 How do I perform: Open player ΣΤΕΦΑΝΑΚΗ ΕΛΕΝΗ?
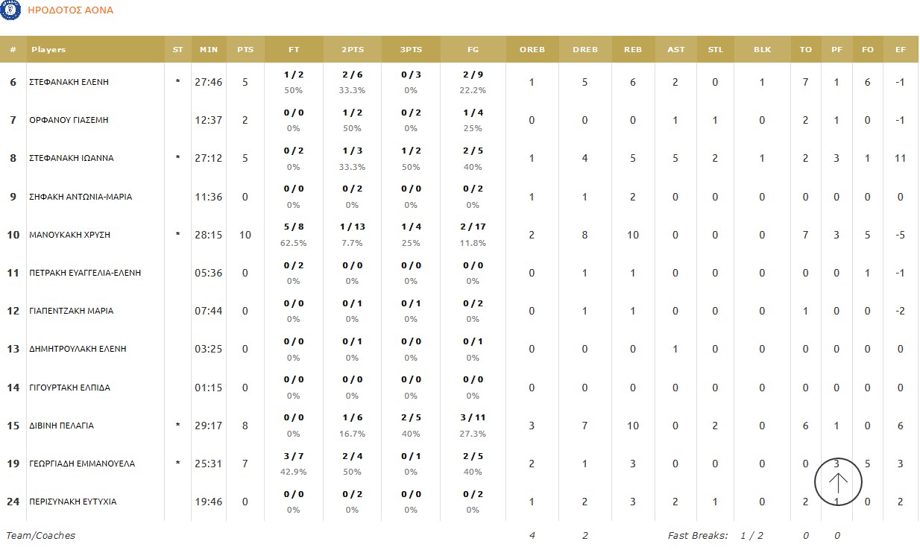(69, 82)
